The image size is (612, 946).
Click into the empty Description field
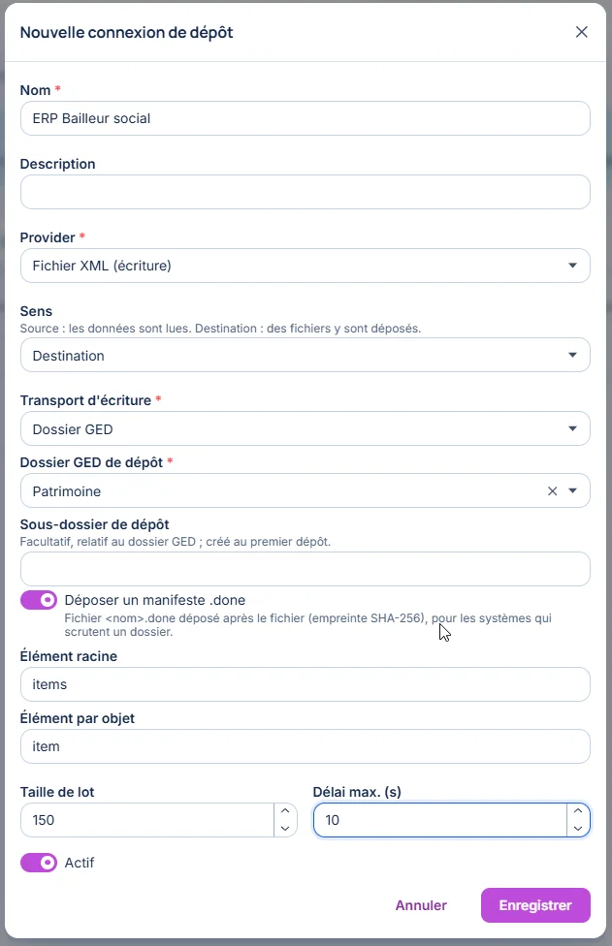[x=306, y=192]
